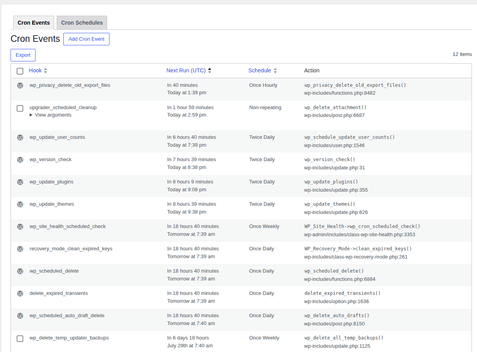This screenshot has width=477, height=352.
Task: Click WordPress icon beside wp_scheduled_delete
Action: click(x=20, y=271)
